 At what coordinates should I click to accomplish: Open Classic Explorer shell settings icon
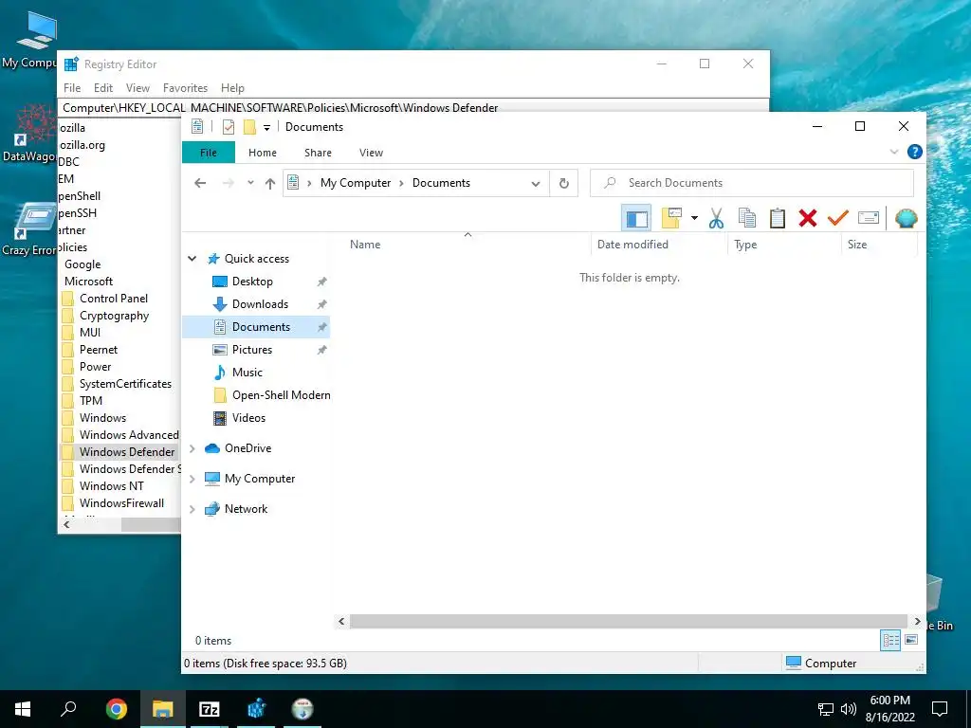coord(906,218)
